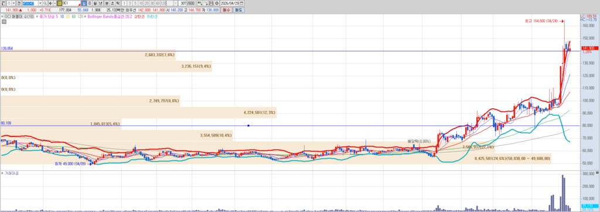This screenshot has width=600, height=212.
Task: Open chart settings gear icon
Action: [x=217, y=4]
